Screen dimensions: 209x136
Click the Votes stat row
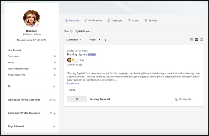coord(32,63)
